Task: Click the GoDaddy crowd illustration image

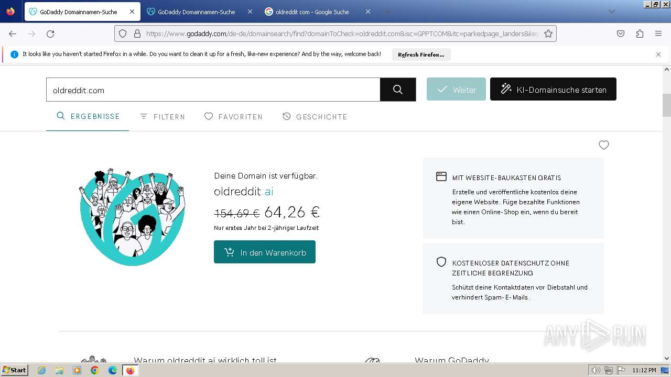Action: coord(132,217)
